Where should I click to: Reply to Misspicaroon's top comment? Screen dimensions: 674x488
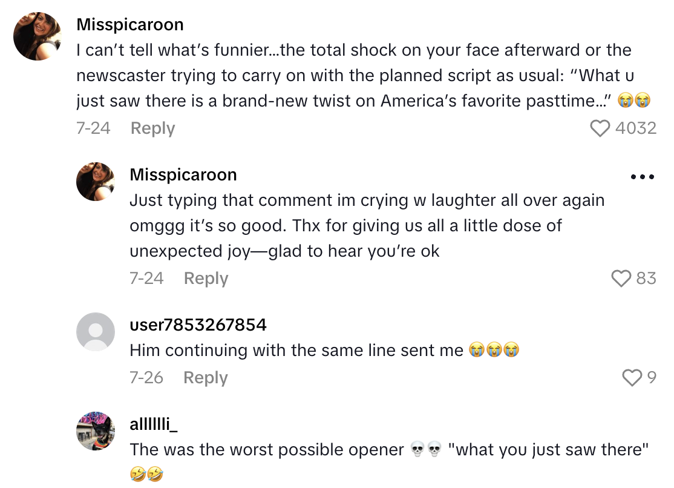[x=152, y=128]
